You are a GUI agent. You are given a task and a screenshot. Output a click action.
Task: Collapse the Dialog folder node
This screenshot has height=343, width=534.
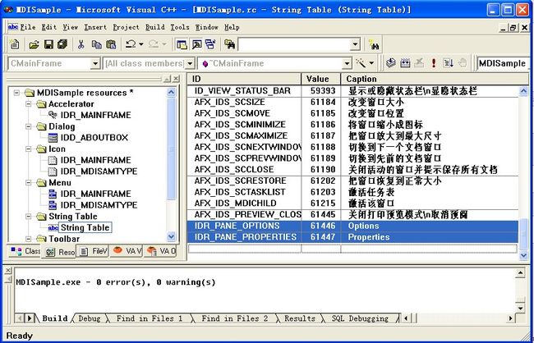click(29, 126)
